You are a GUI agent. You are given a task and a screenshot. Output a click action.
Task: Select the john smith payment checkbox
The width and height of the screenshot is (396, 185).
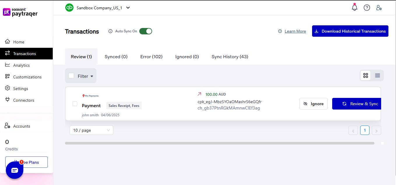click(75, 104)
